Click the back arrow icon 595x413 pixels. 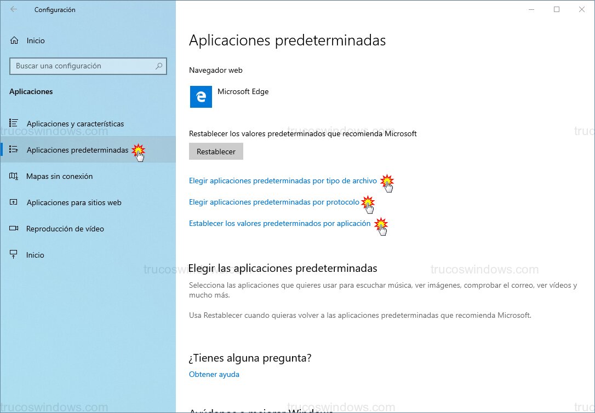[x=13, y=9]
